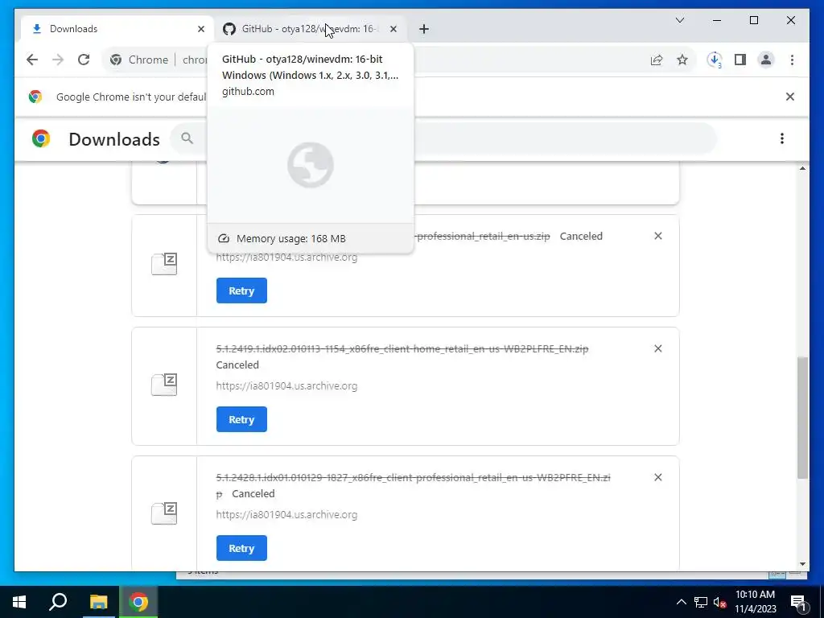Open the muted volume tray icon
The height and width of the screenshot is (618, 824).
point(719,602)
